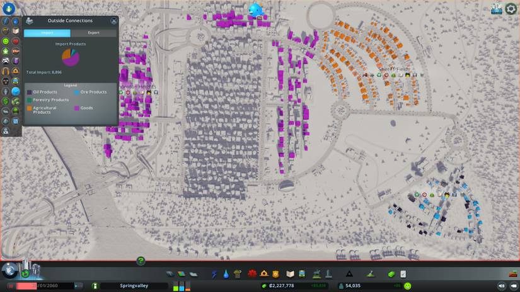This screenshot has height=292, width=520.
Task: Click the Oil Products legend swatch
Action: point(30,93)
